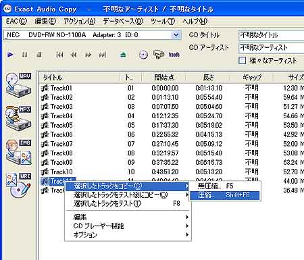Skip to next track button
Screen dimensions: 304x260
[x=103, y=55]
